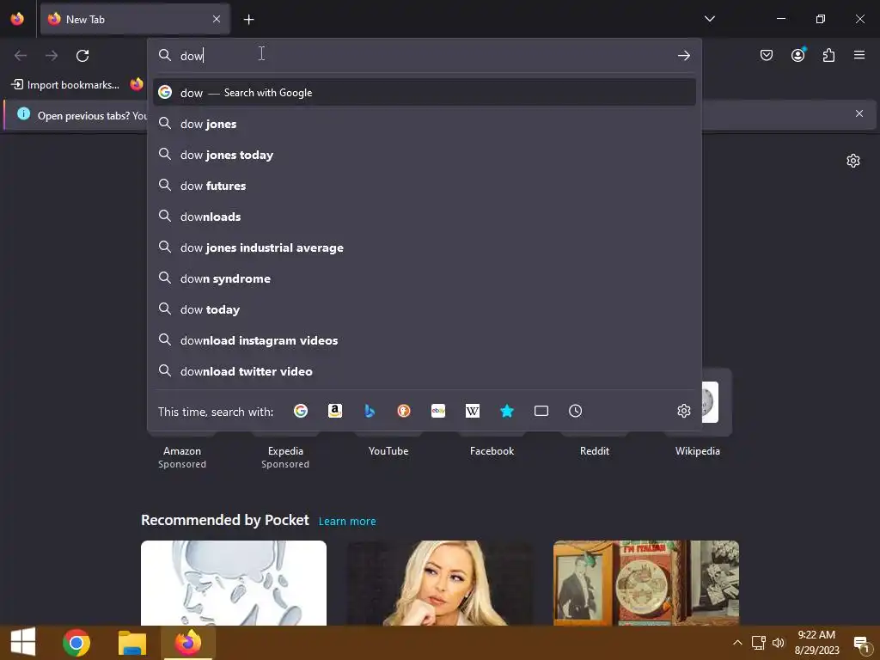
Task: Search open tabs using tabs icon
Action: pos(541,411)
